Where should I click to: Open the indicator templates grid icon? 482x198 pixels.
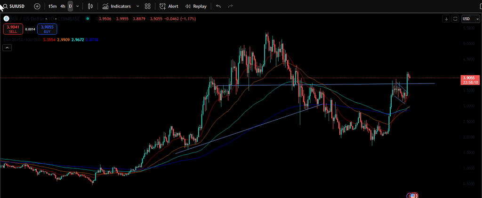148,7
